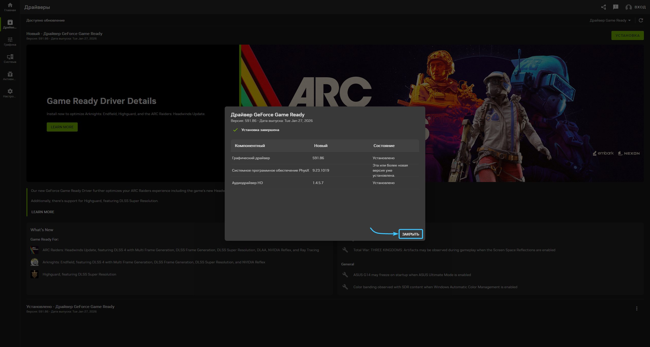Viewport: 650px width, 347px height.
Task: Open LEARN MORE link below description
Action: (43, 212)
